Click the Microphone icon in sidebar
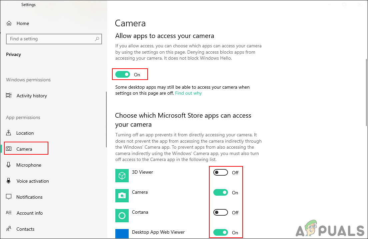The height and width of the screenshot is (239, 368). [x=9, y=165]
